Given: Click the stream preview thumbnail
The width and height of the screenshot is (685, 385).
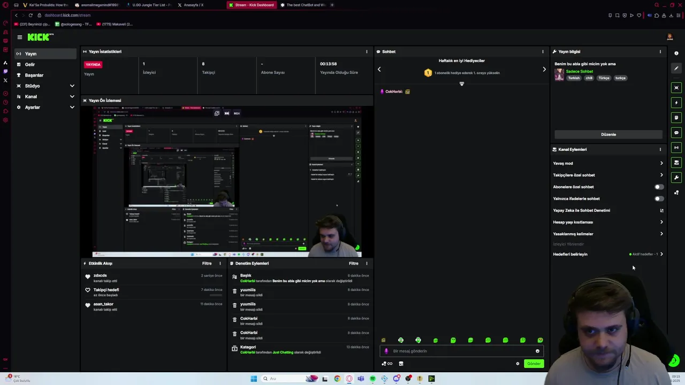Looking at the screenshot, I should coord(227,181).
